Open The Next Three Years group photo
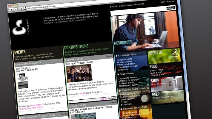This screenshot has height=119, width=212. (79, 73)
